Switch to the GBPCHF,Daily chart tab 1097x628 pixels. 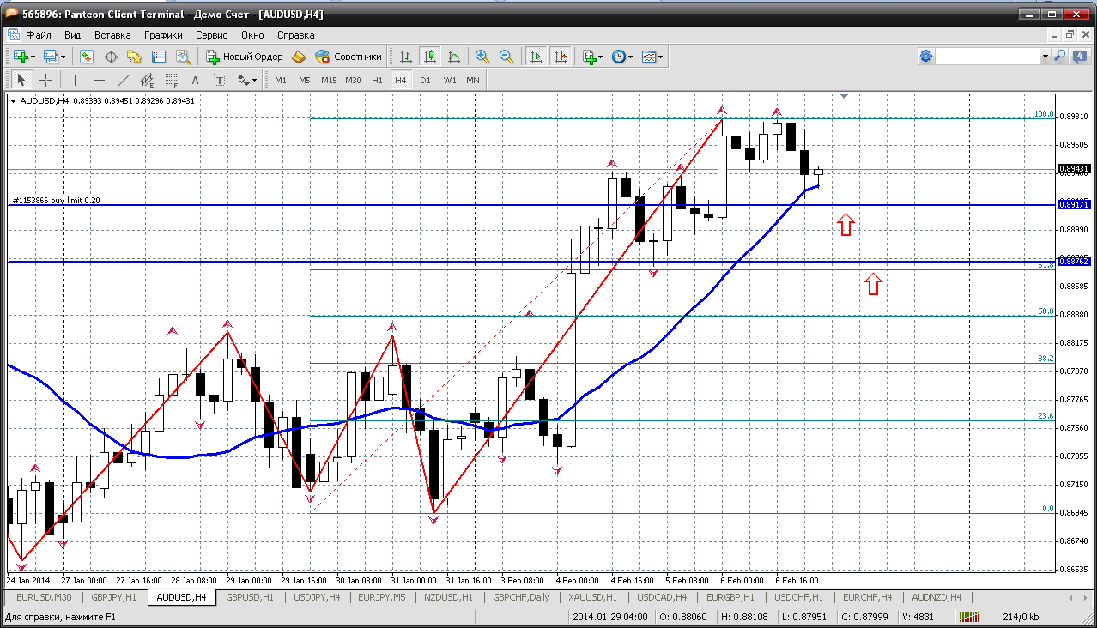[x=520, y=597]
